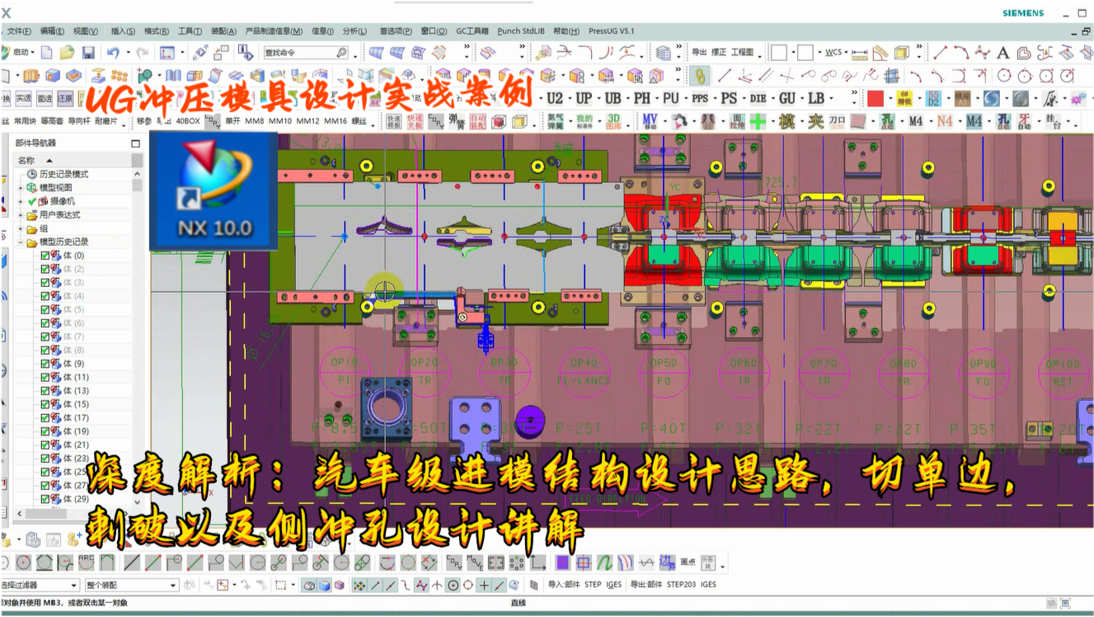Image resolution: width=1094 pixels, height=617 pixels.
Task: Toggle the 体 (15) checkbox
Action: pyautogui.click(x=45, y=404)
